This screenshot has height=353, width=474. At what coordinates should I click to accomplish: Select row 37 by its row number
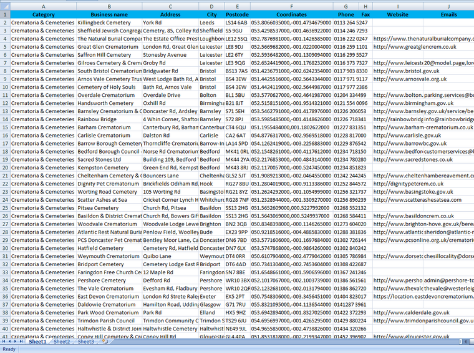point(5,304)
